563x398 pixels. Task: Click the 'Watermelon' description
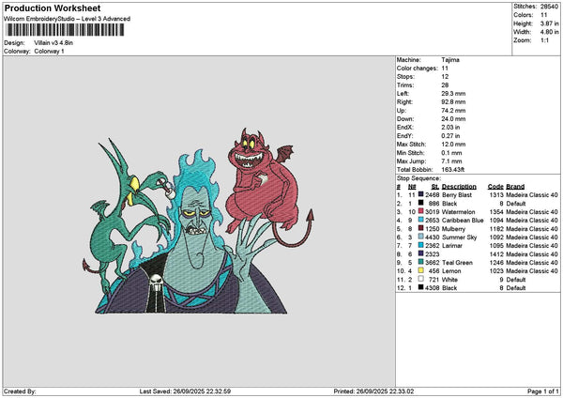pyautogui.click(x=458, y=211)
